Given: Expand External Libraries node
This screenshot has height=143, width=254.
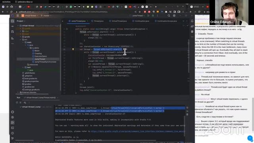Looking at the screenshot, I should [18, 93].
